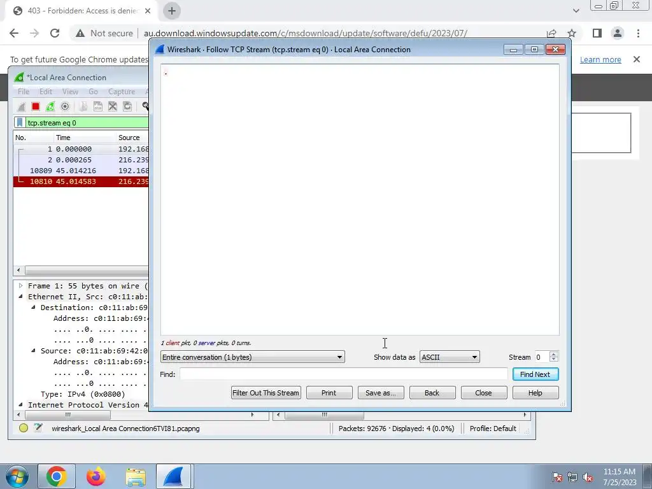Click the Close capture file X icon
This screenshot has height=489, width=652.
(x=113, y=106)
